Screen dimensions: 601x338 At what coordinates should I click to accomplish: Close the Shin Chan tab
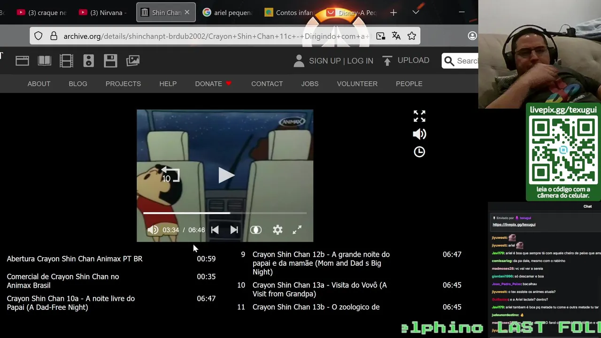coord(187,13)
